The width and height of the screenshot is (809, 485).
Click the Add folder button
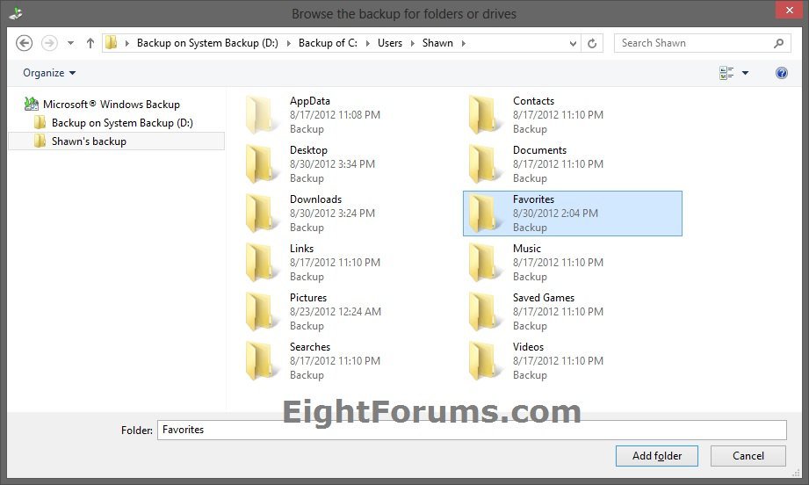click(656, 455)
